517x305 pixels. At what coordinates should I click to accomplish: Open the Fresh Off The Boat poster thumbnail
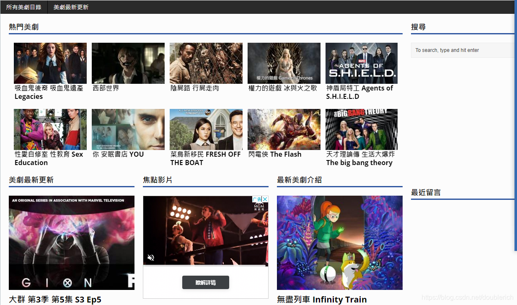point(206,129)
